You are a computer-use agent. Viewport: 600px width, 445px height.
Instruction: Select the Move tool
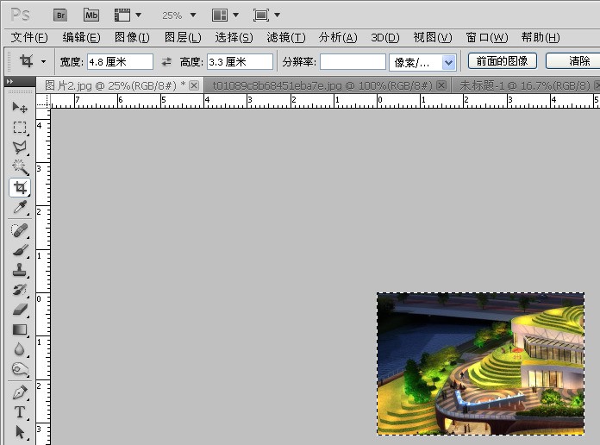(x=20, y=107)
